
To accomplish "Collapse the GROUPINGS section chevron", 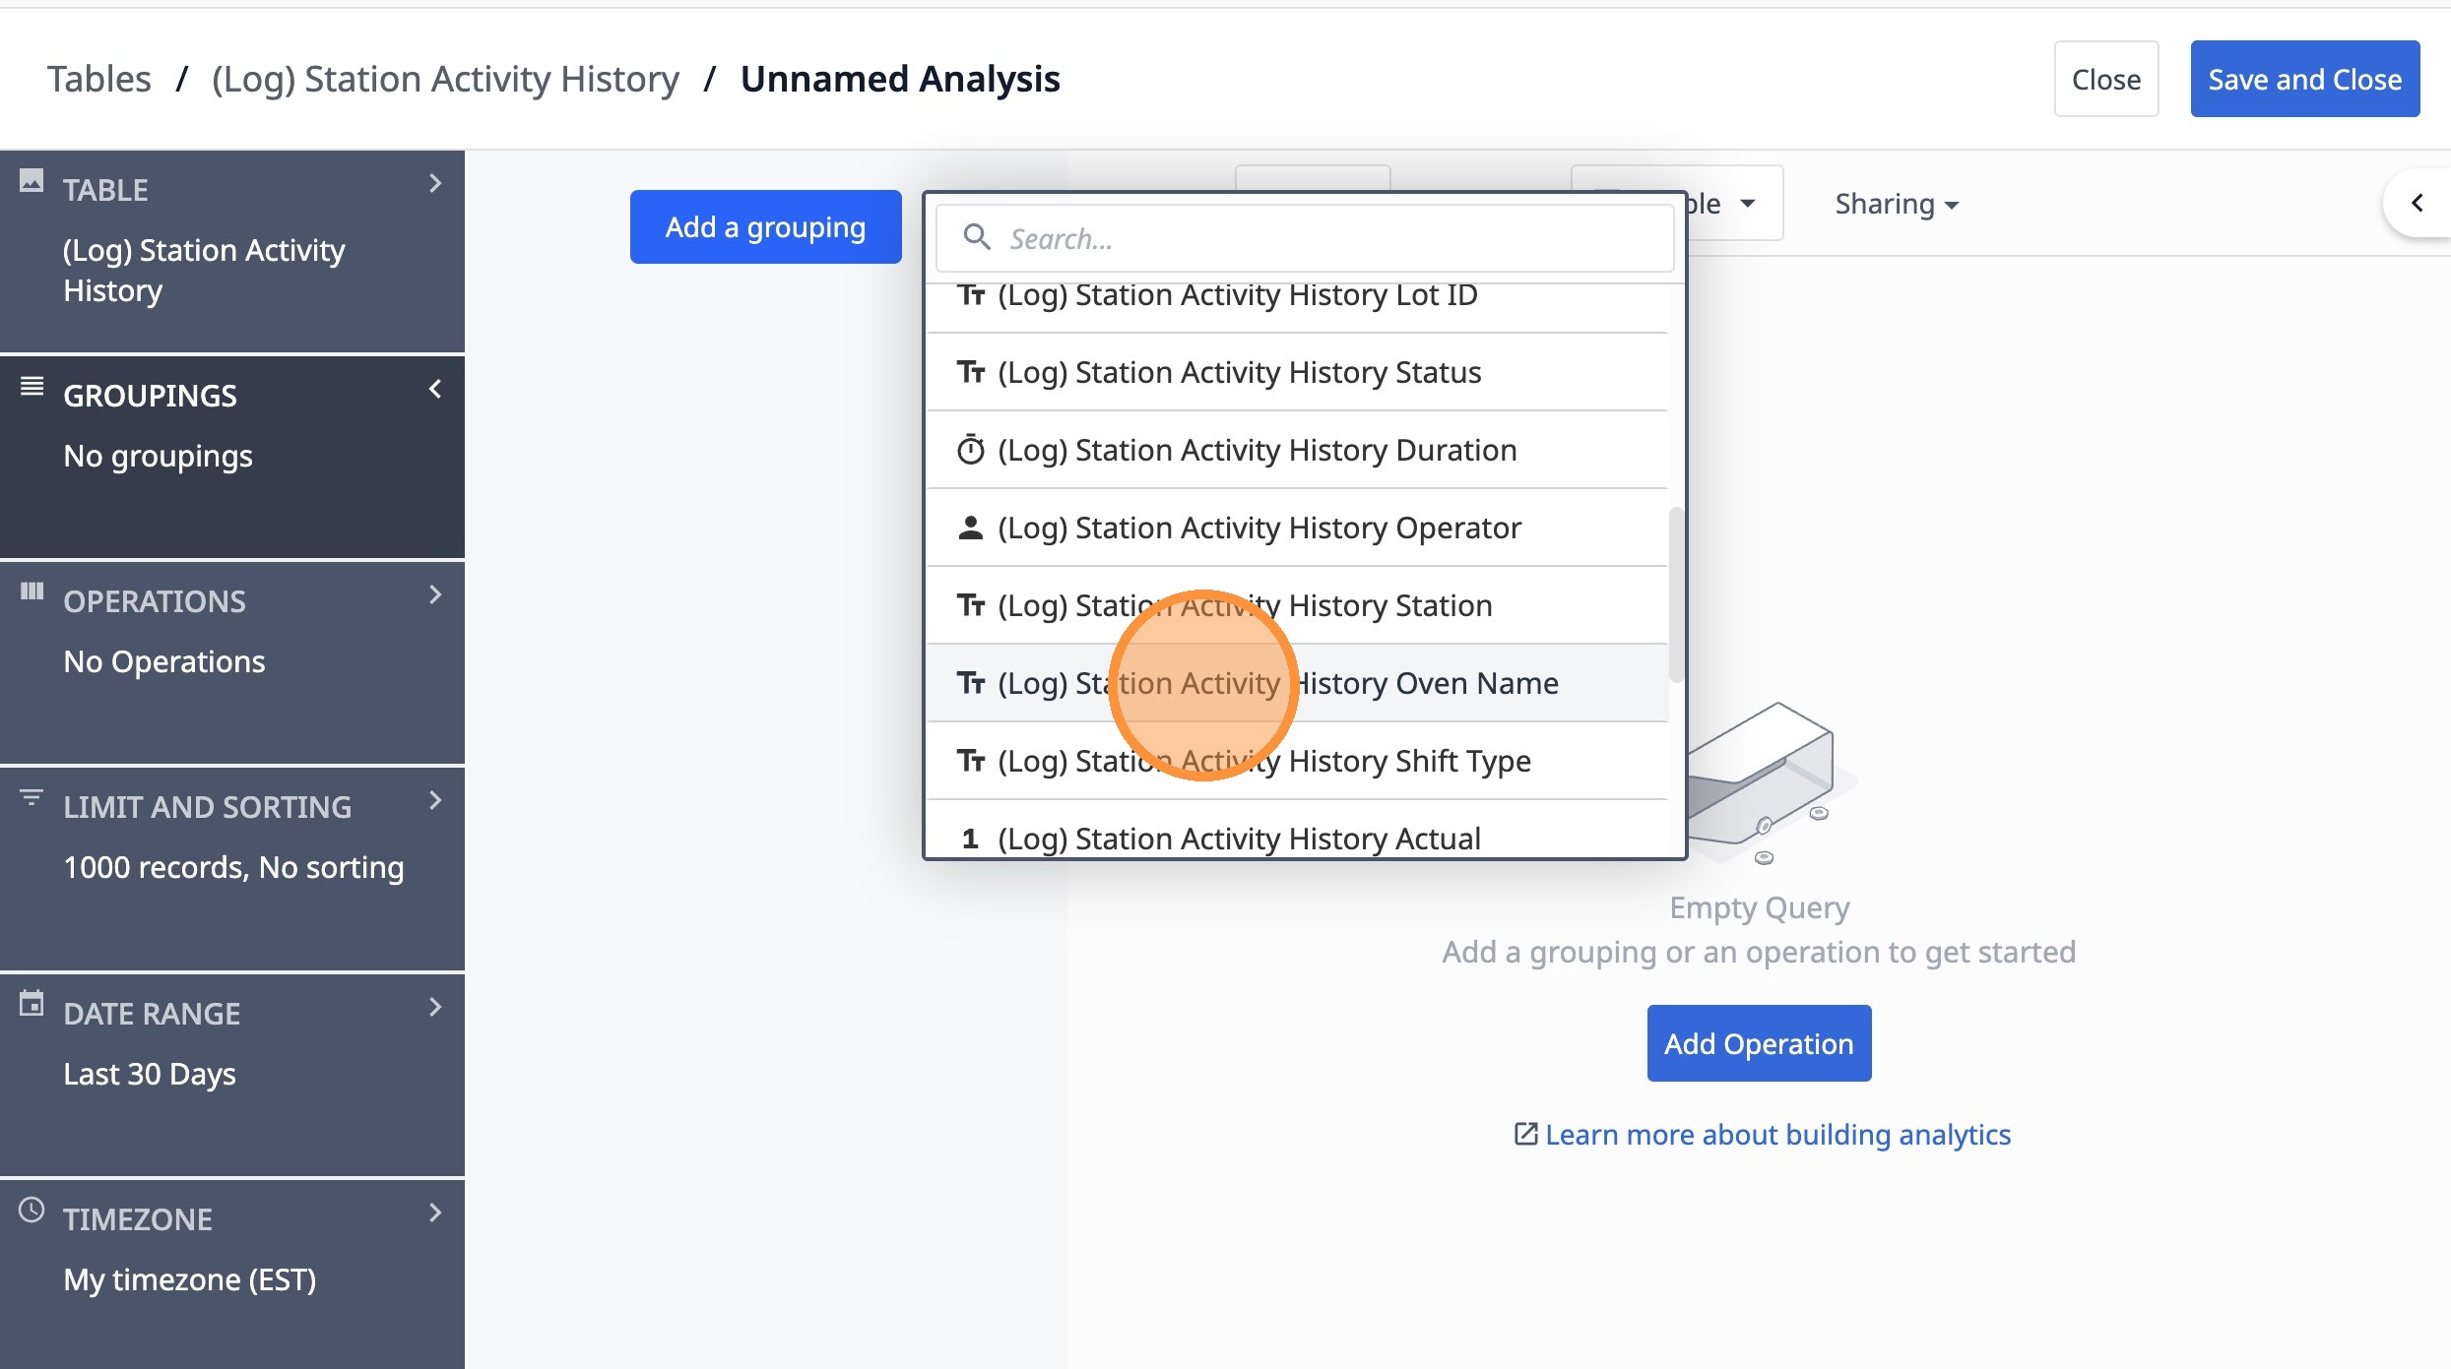I will [x=435, y=389].
